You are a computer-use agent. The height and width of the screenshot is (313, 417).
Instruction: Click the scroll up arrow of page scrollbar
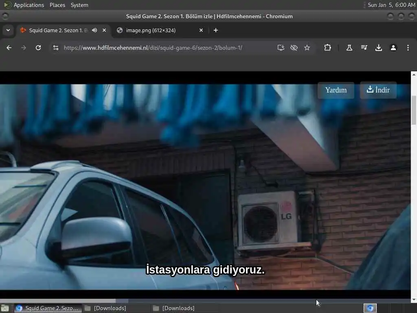tap(414, 75)
